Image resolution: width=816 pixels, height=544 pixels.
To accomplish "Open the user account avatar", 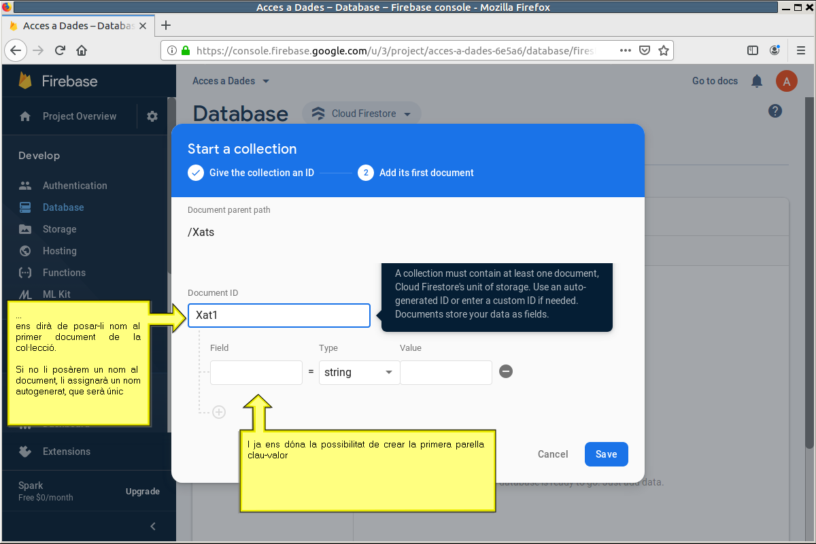I will (787, 82).
